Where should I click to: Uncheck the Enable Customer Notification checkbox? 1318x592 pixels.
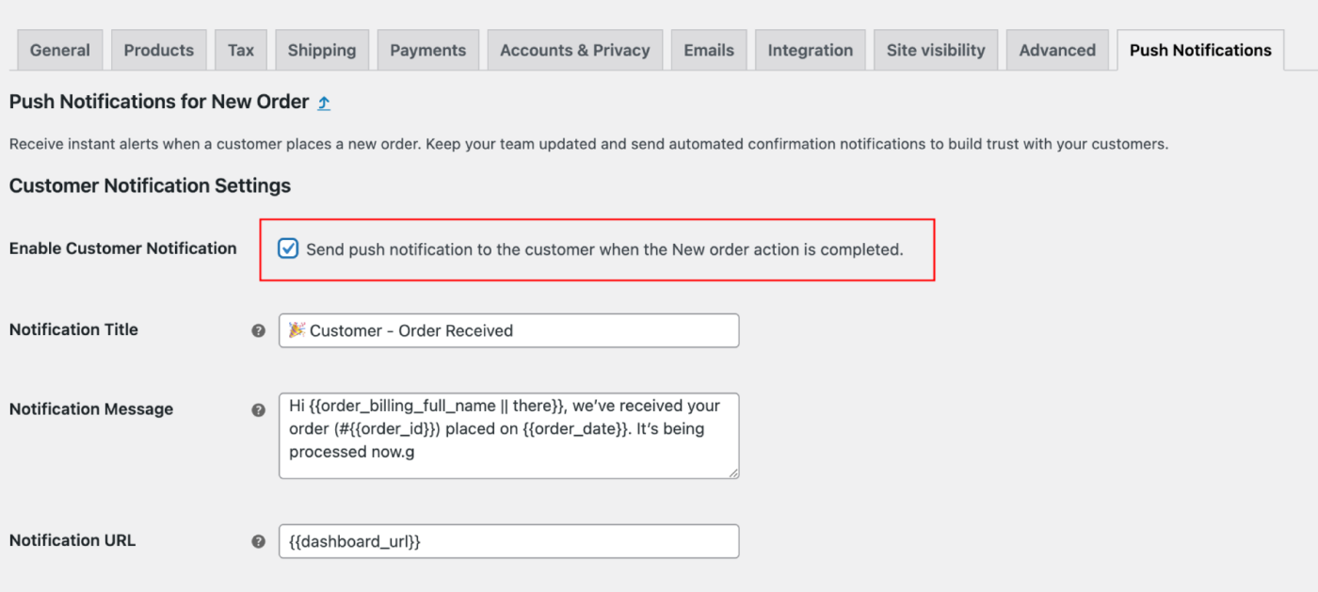tap(288, 249)
